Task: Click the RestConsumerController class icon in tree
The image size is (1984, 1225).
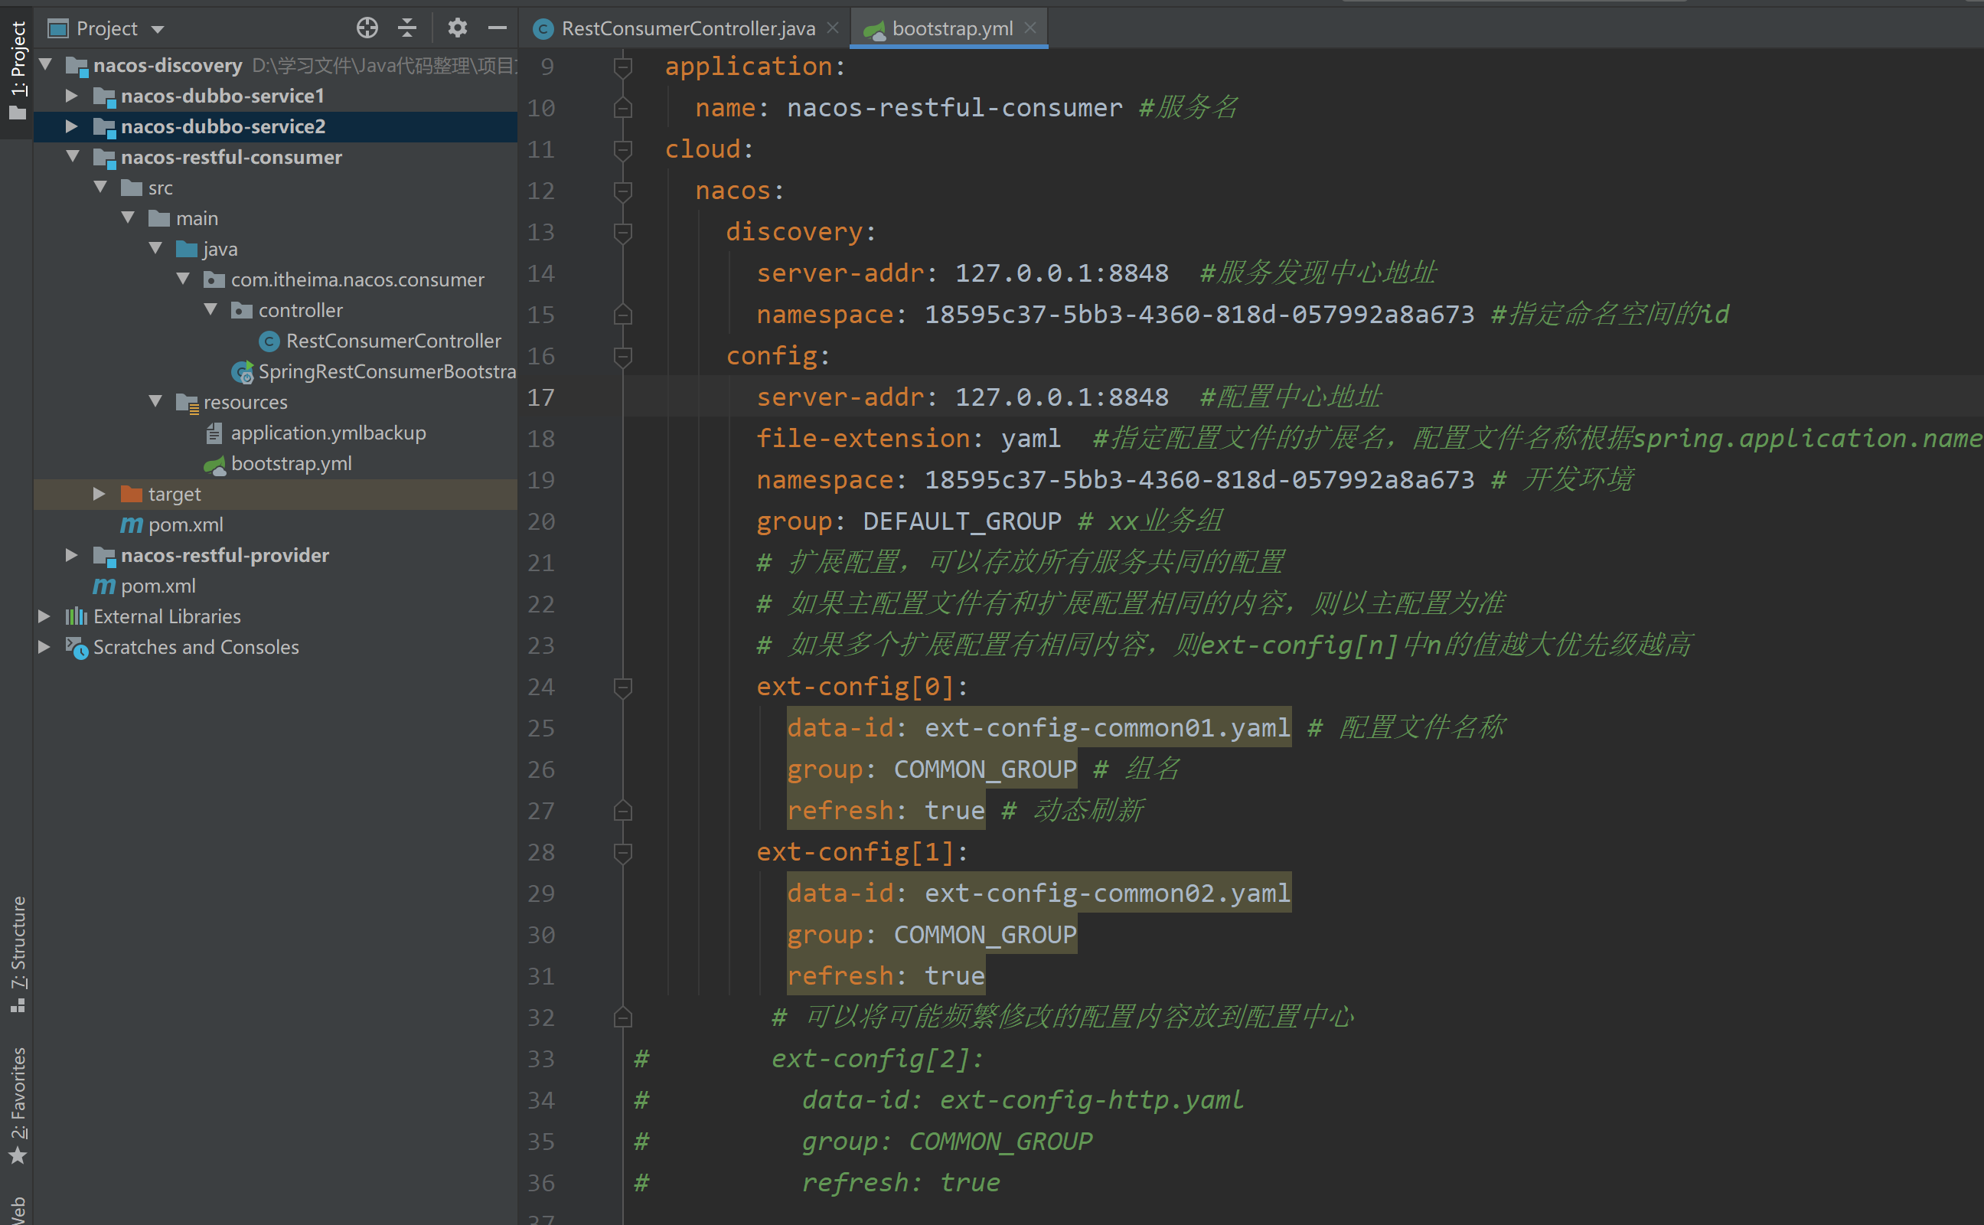Action: [269, 342]
